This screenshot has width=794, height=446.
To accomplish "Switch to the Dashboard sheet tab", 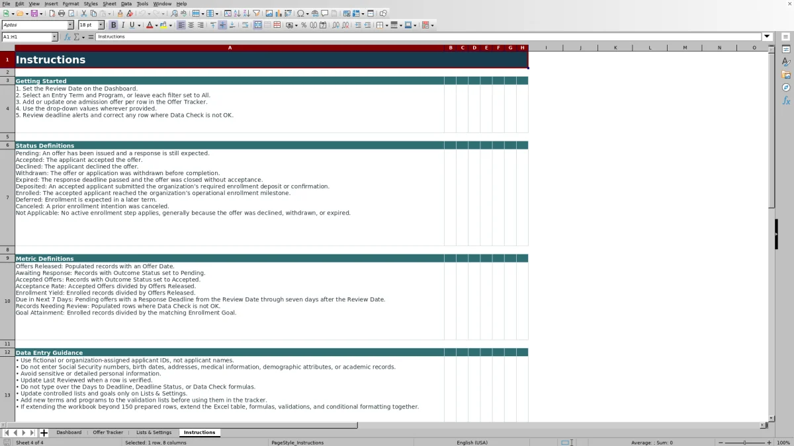I will point(69,433).
